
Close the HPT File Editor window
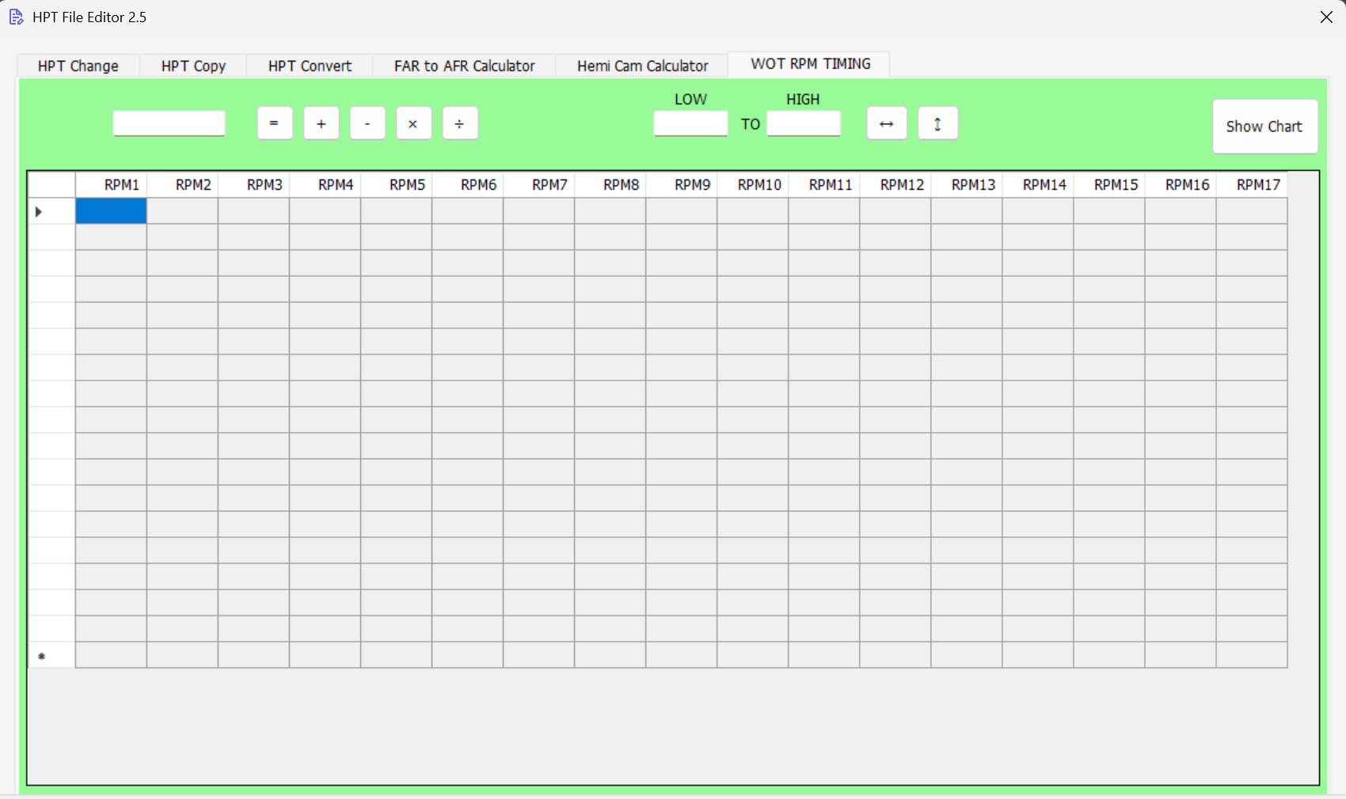pyautogui.click(x=1326, y=17)
